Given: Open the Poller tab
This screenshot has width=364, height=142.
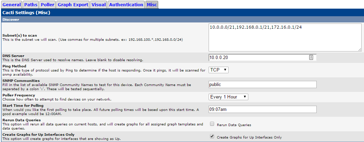Looking at the screenshot, I should pyautogui.click(x=48, y=4).
